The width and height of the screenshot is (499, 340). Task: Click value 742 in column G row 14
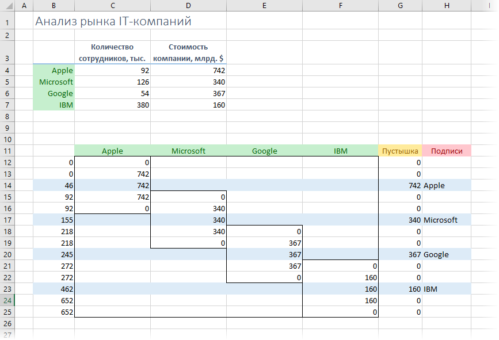[x=401, y=185]
